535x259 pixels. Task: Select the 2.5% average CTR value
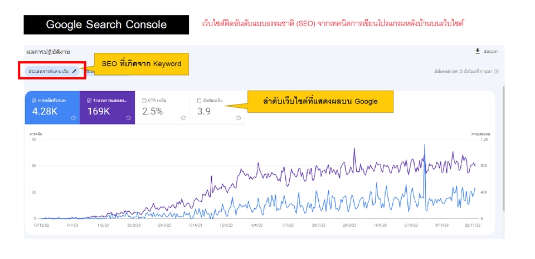click(x=152, y=111)
